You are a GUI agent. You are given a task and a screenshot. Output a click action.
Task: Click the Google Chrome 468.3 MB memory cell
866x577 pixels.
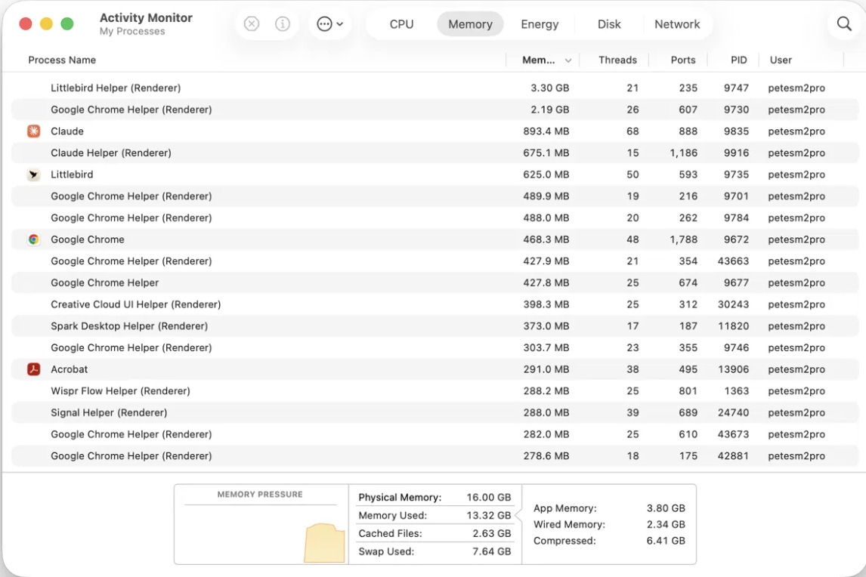coord(546,239)
